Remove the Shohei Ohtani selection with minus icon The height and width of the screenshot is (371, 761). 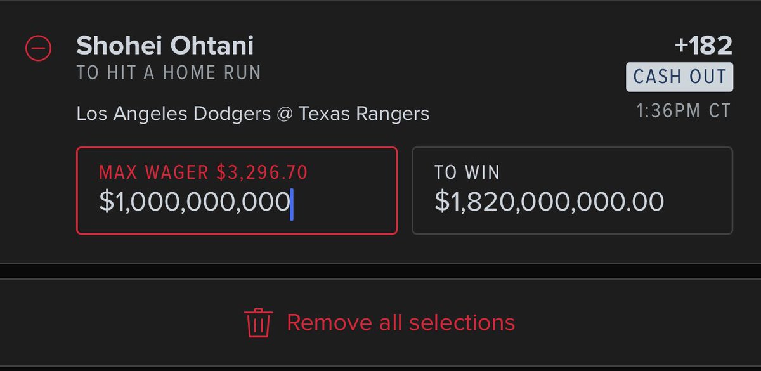(x=38, y=48)
